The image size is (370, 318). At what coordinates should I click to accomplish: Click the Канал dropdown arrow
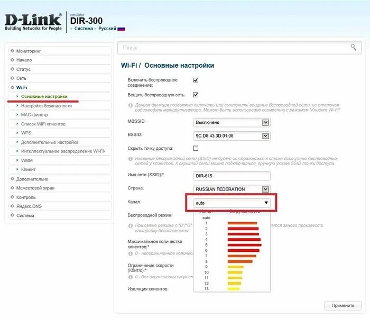click(266, 203)
